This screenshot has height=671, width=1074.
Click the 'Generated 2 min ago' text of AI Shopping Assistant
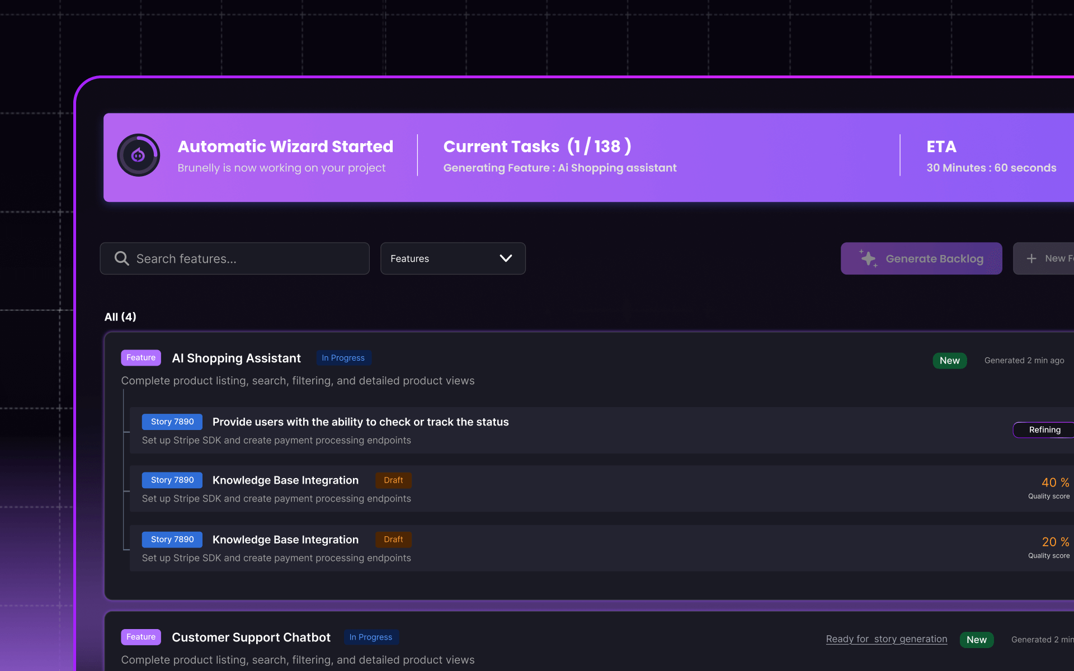(x=1024, y=361)
